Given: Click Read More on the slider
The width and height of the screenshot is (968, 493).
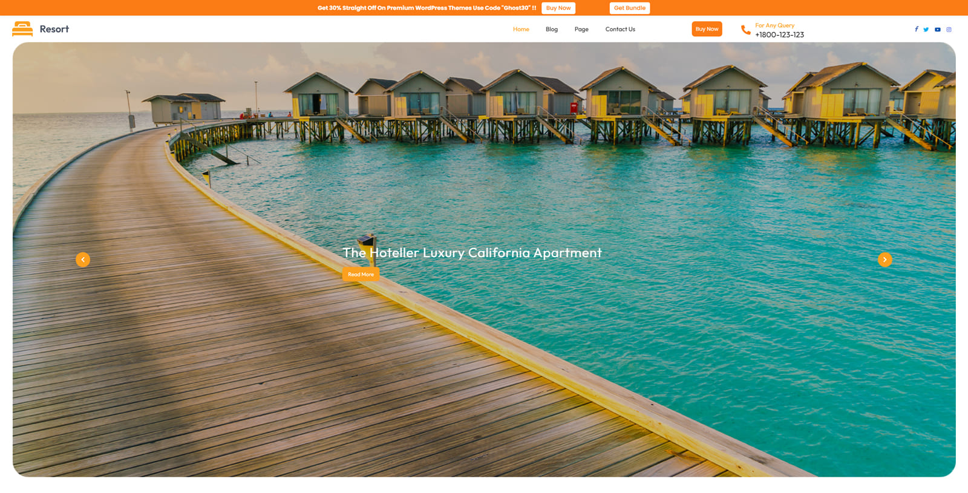Looking at the screenshot, I should click(361, 275).
